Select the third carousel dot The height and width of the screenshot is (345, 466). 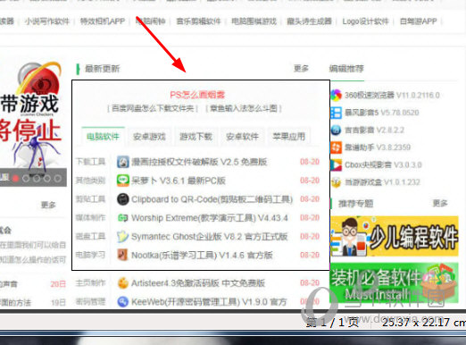point(37,179)
